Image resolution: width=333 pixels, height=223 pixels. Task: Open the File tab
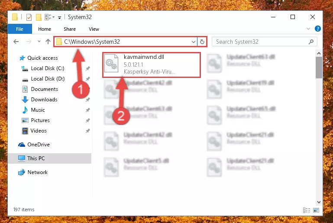pos(19,29)
